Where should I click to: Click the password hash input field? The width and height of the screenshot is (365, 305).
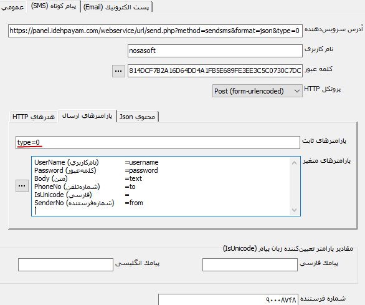coord(215,70)
